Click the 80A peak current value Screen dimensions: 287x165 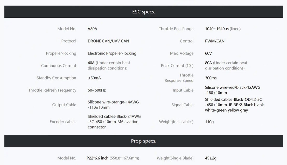coord(208,63)
